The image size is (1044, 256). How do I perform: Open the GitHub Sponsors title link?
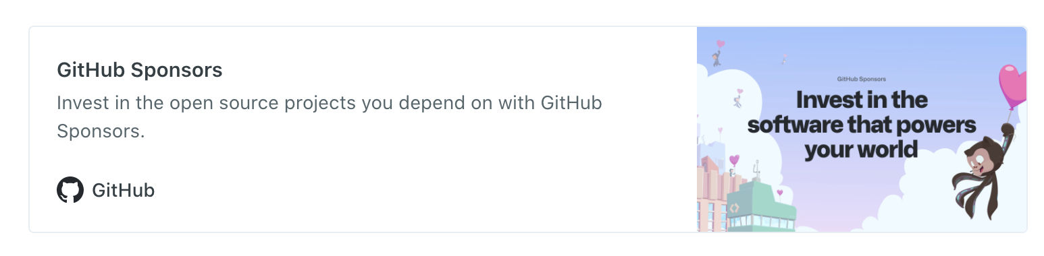[140, 70]
